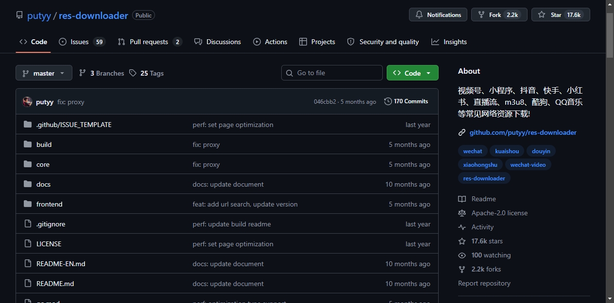Click the file icon for README.md
Image resolution: width=614 pixels, height=303 pixels.
[28, 284]
